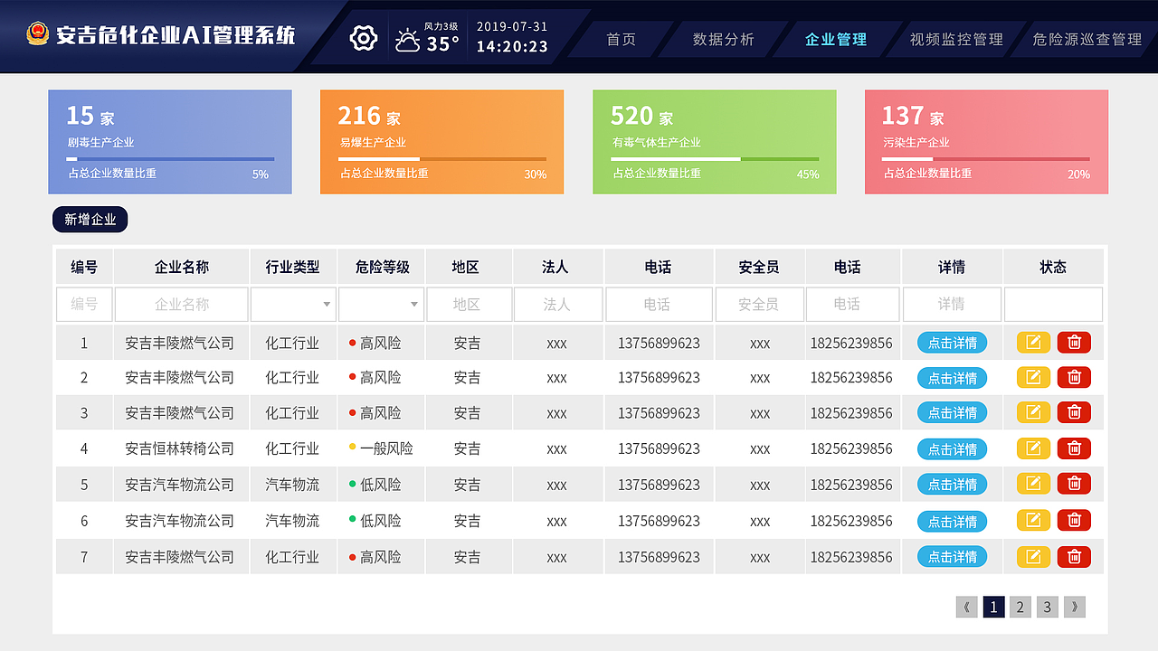Edit row 1 using the yellow pencil icon
Image resolution: width=1158 pixels, height=651 pixels.
coord(1032,342)
